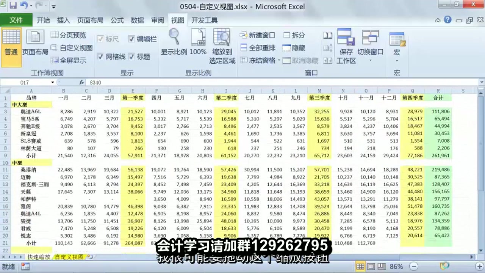Select the 合计 header cell

(438, 98)
